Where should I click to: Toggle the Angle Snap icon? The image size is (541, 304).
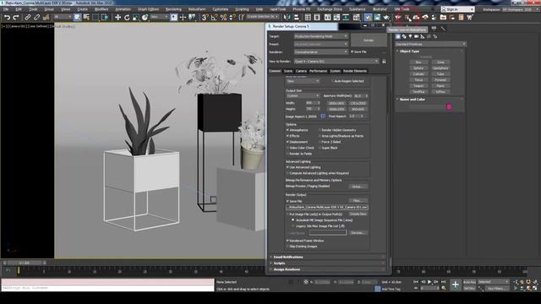214,17
